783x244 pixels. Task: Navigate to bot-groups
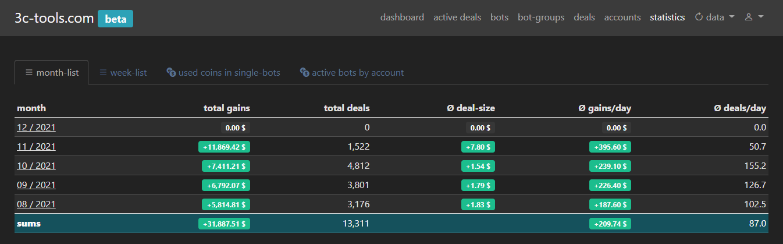pos(541,17)
